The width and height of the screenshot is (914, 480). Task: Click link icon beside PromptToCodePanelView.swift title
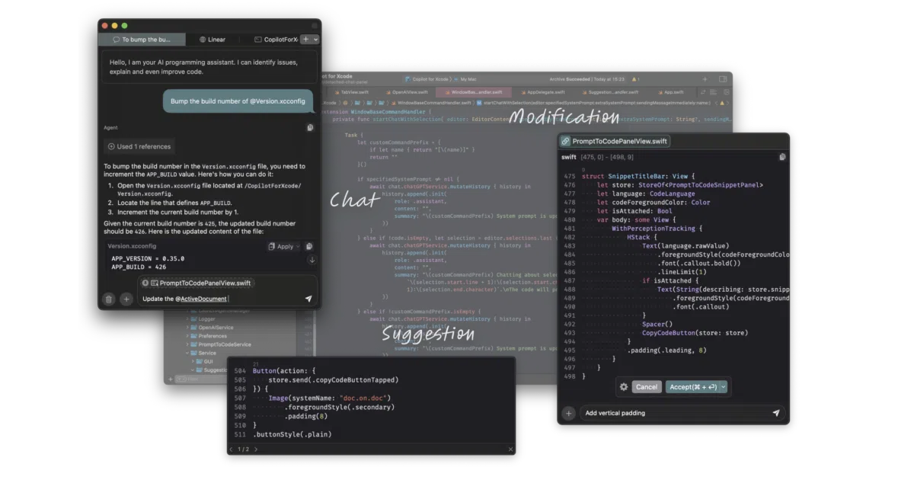pos(565,142)
